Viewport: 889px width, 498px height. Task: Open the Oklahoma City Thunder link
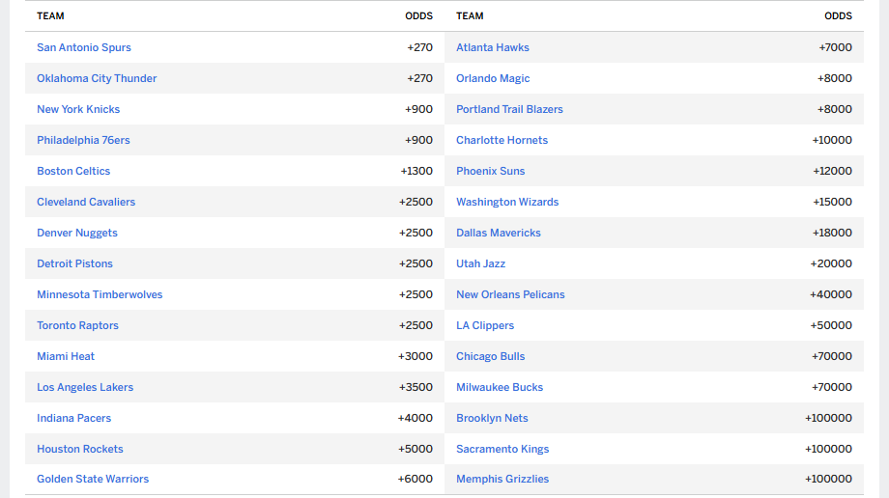97,78
